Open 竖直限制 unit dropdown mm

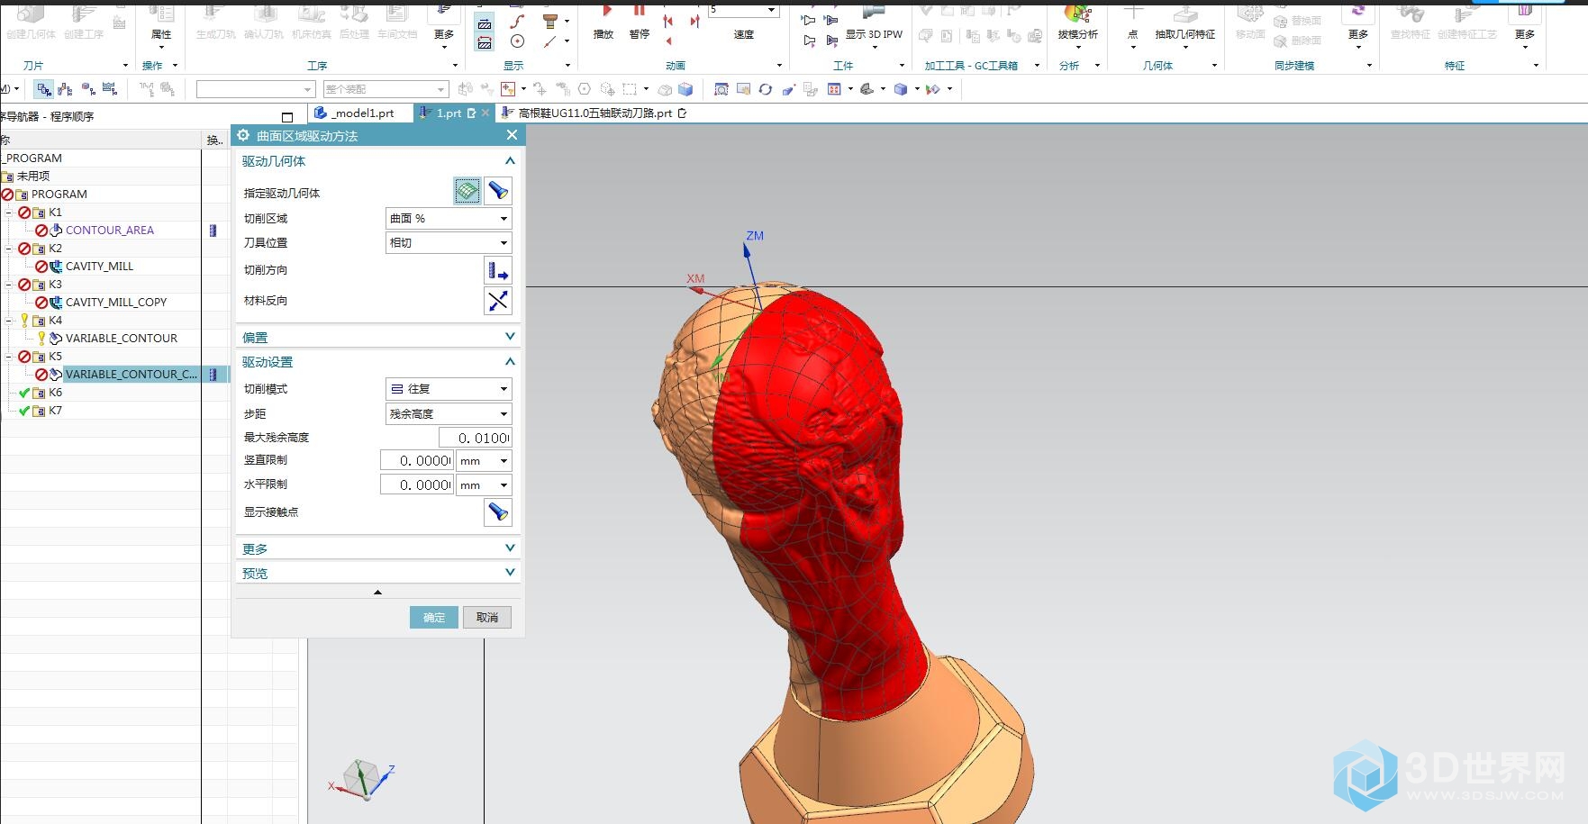(x=485, y=461)
